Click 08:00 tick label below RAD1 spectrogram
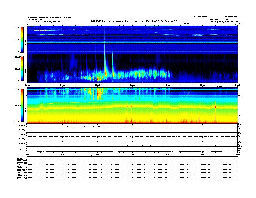Viewport: 256px width, 198px height. (97, 85)
